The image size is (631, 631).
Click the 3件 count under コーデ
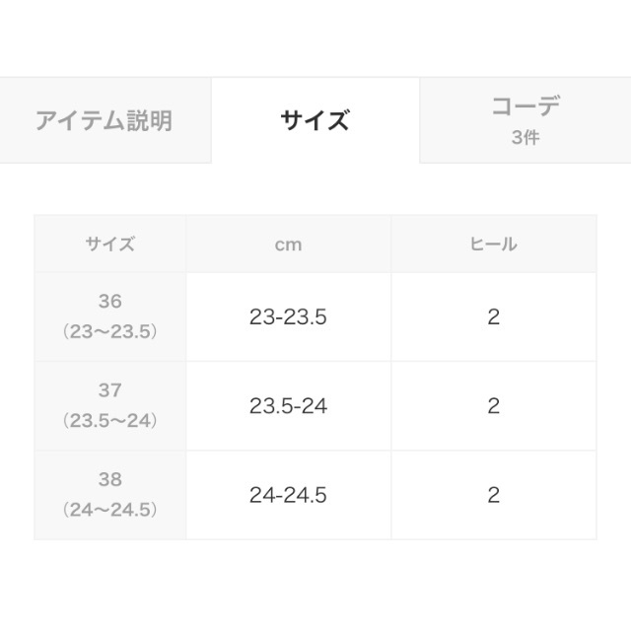pos(526,137)
